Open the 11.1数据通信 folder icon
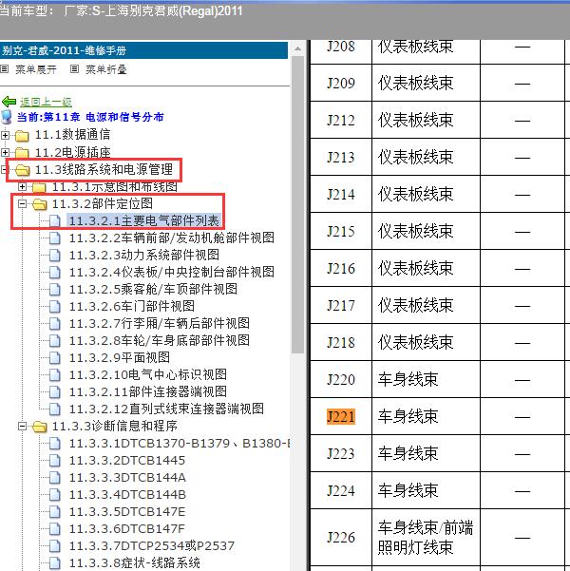Viewport: 570px width, 571px height. (x=22, y=136)
